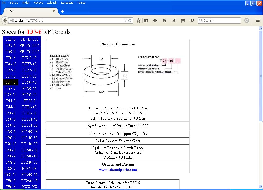Screen dimensions: 263x190
Task: Open the downloads arrow icon
Action: point(155,20)
